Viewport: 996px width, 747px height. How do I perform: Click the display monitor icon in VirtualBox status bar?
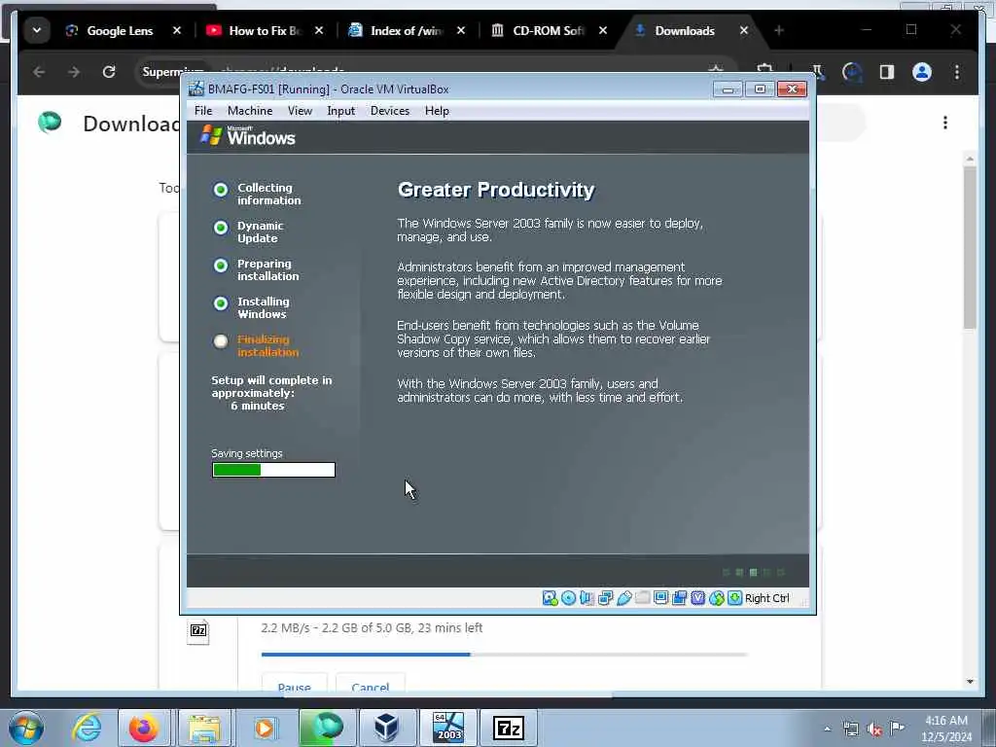(x=660, y=598)
